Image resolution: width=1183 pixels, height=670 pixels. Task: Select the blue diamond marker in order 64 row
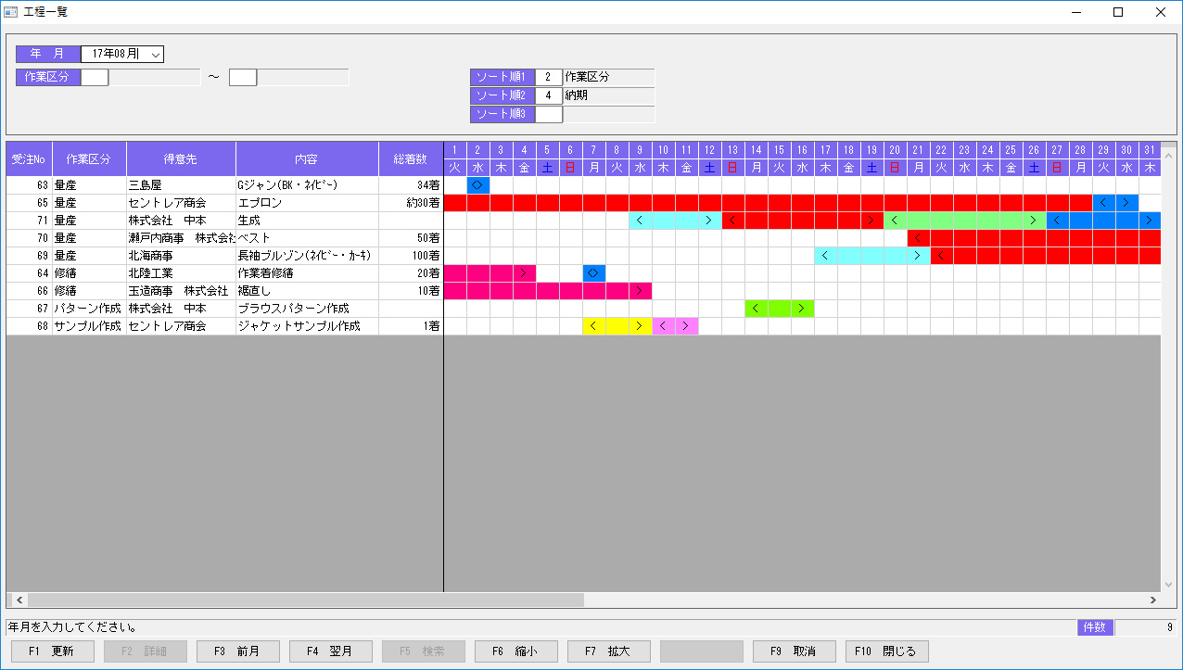(x=594, y=273)
